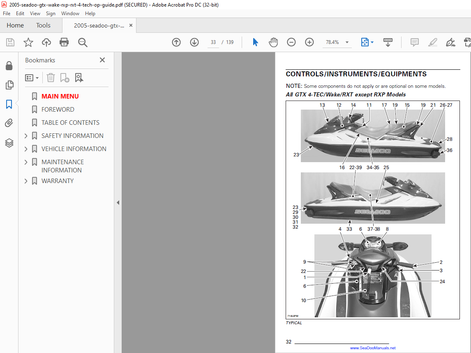The width and height of the screenshot is (471, 353).
Task: Jump to TABLE OF CONTENTS bookmark
Action: tap(70, 123)
